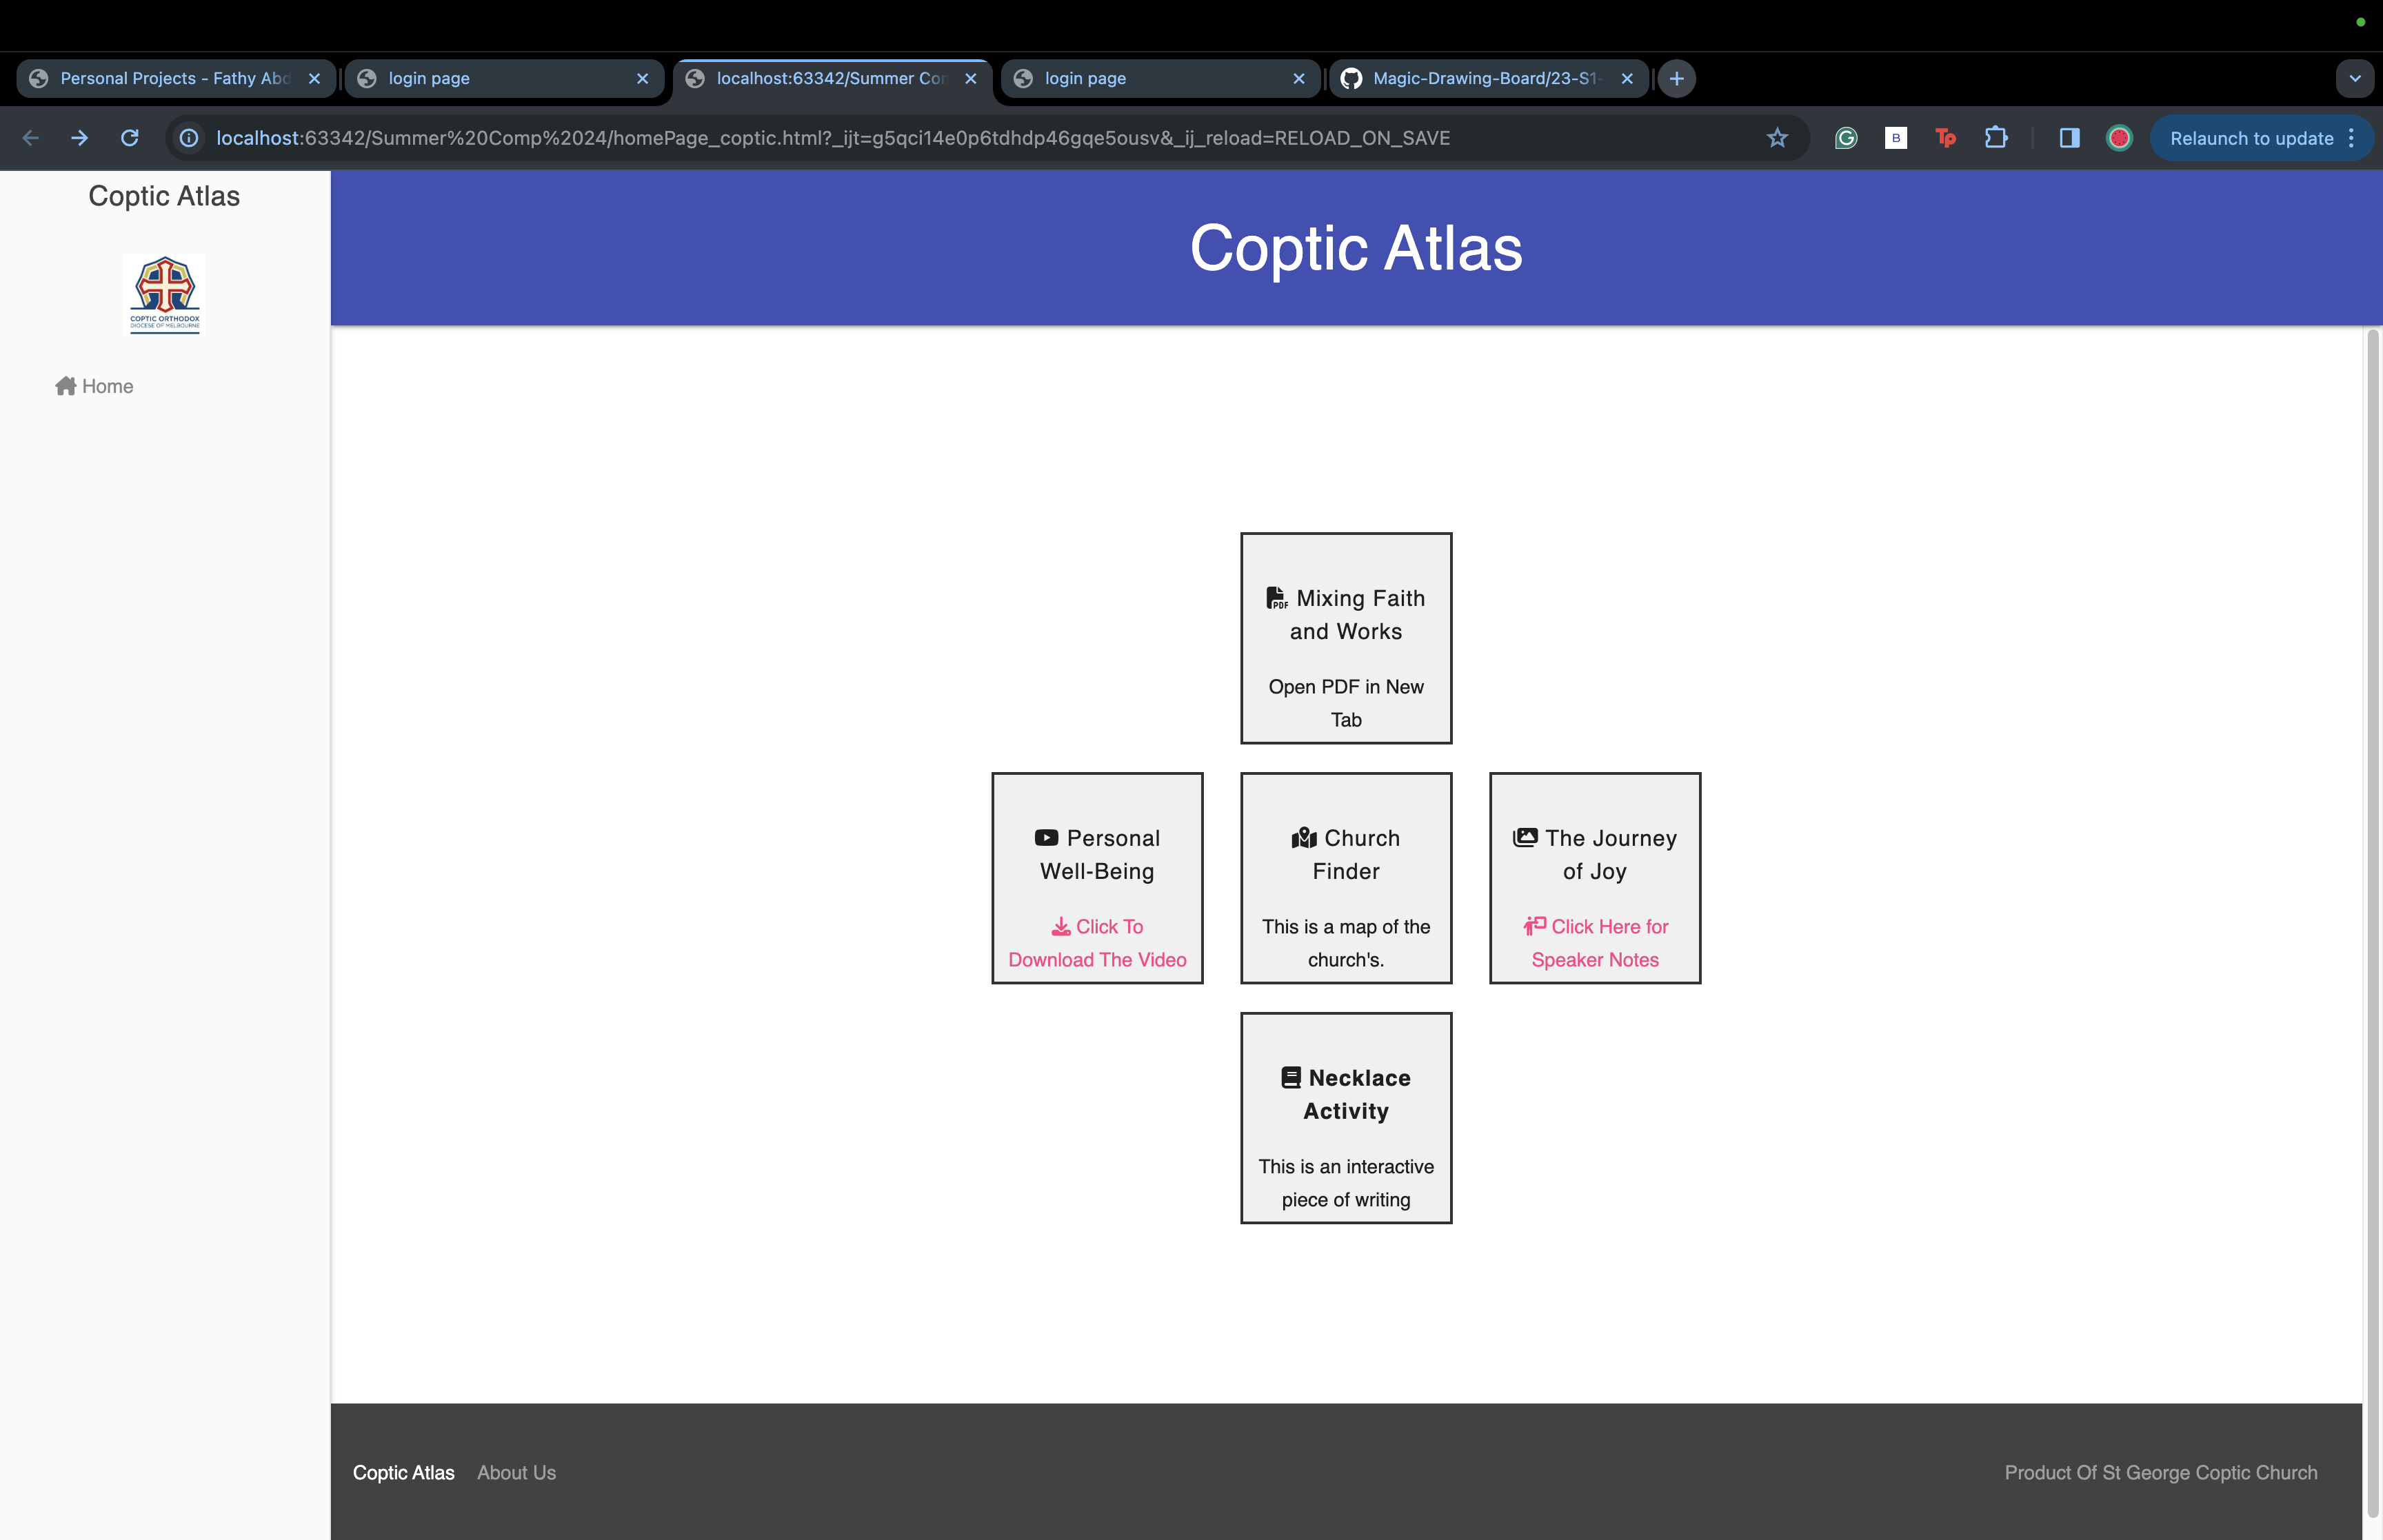Viewport: 2383px width, 1540px height.
Task: Click the Home sidebar link
Action: (95, 386)
